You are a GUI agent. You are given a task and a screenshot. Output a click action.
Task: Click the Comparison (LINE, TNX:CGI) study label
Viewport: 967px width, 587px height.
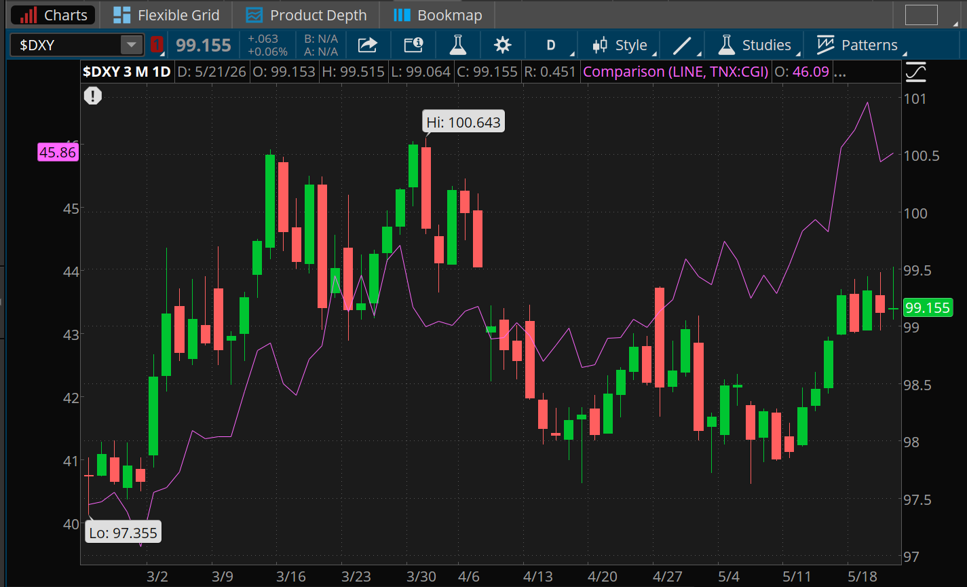(x=676, y=71)
